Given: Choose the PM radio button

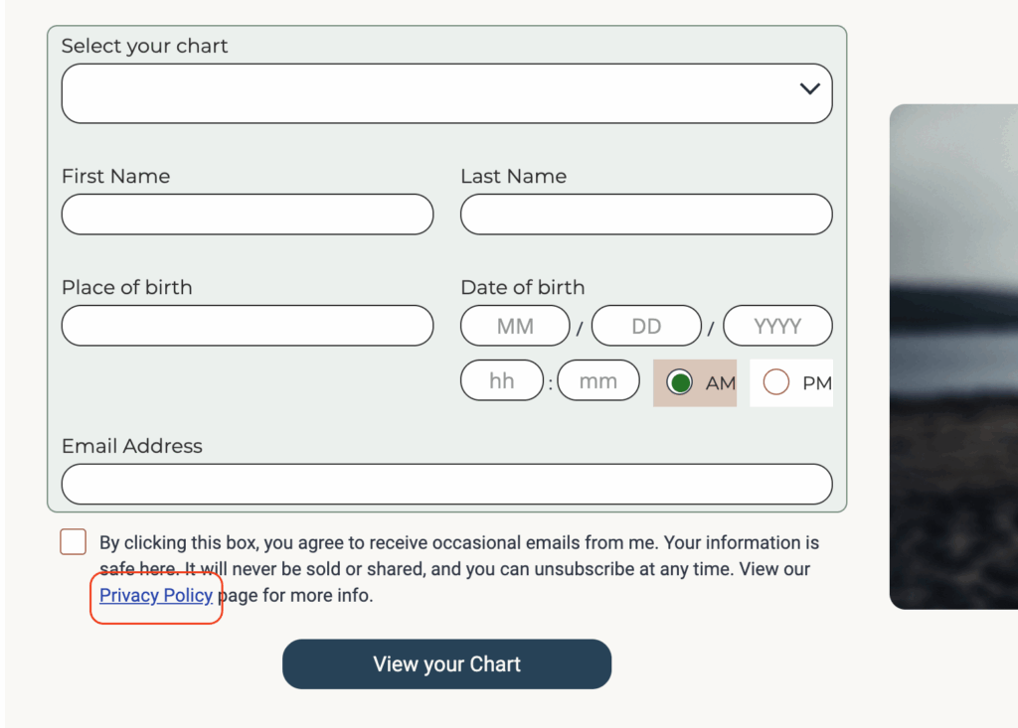Looking at the screenshot, I should click(776, 382).
